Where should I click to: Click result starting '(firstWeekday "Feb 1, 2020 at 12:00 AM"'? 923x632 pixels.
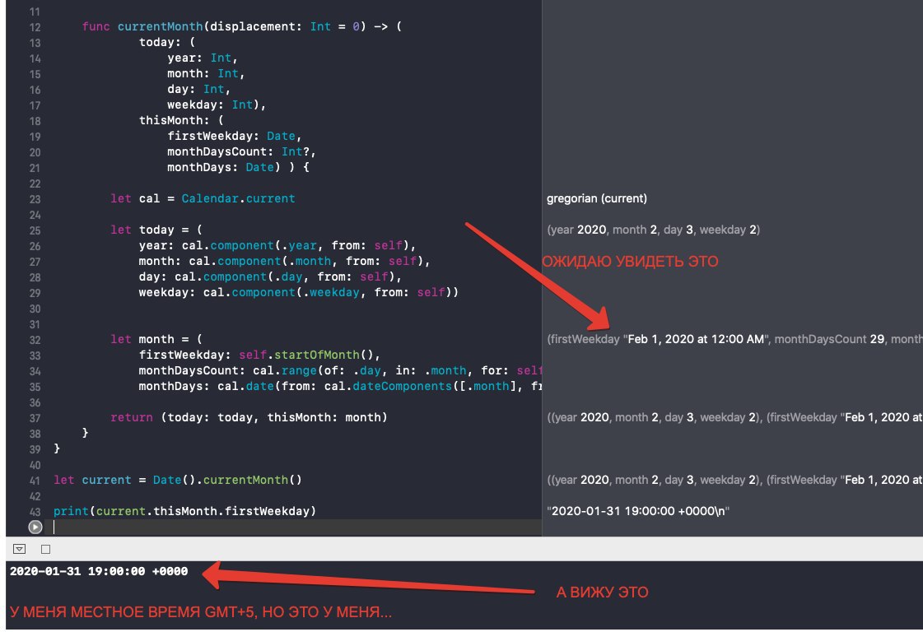(734, 339)
